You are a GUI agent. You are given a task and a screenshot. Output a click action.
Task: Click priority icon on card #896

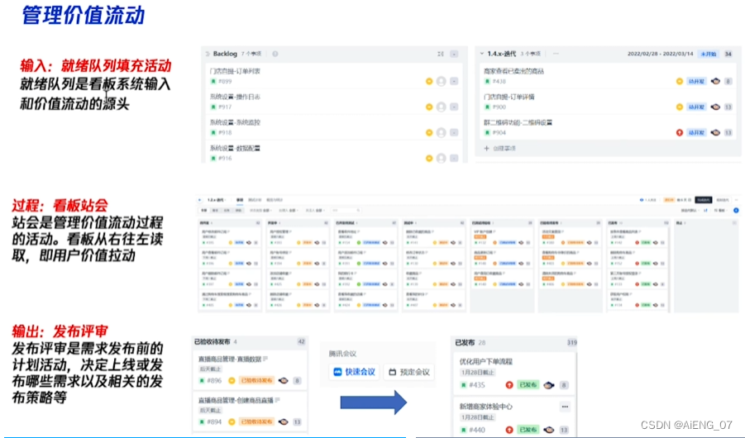tap(232, 380)
